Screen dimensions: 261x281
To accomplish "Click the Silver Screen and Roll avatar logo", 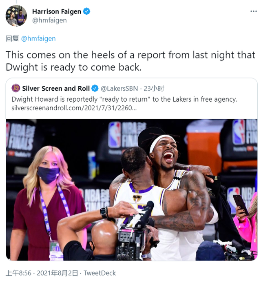I will pyautogui.click(x=16, y=88).
